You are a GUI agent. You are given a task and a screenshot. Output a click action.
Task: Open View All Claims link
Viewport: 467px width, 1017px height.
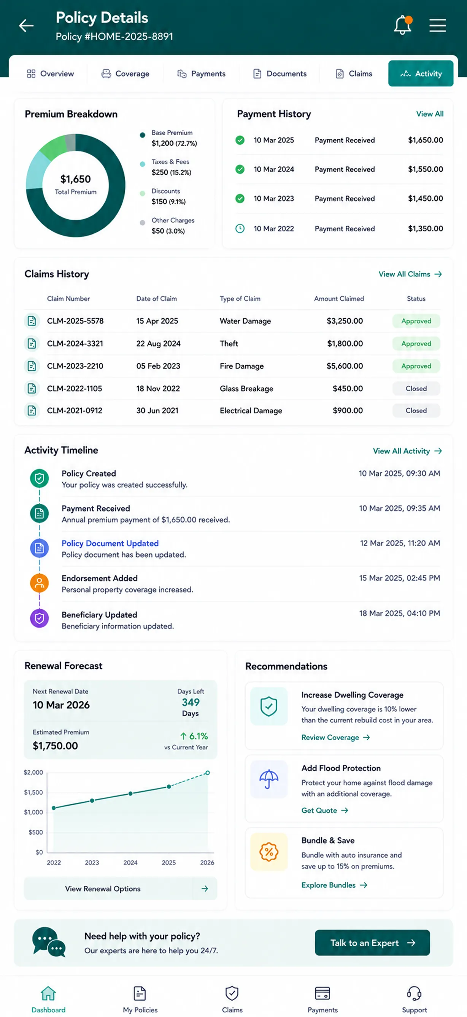pos(410,274)
